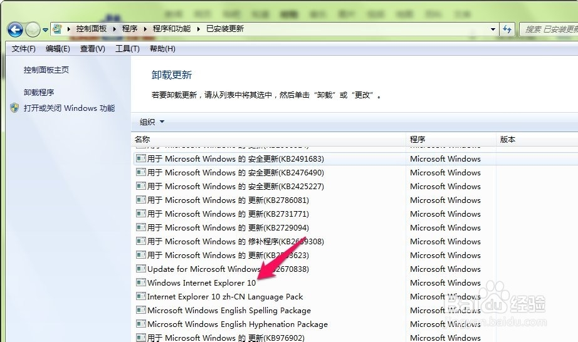This screenshot has height=342, width=578.
Task: Click icon of KB2729094 update
Action: pos(141,227)
